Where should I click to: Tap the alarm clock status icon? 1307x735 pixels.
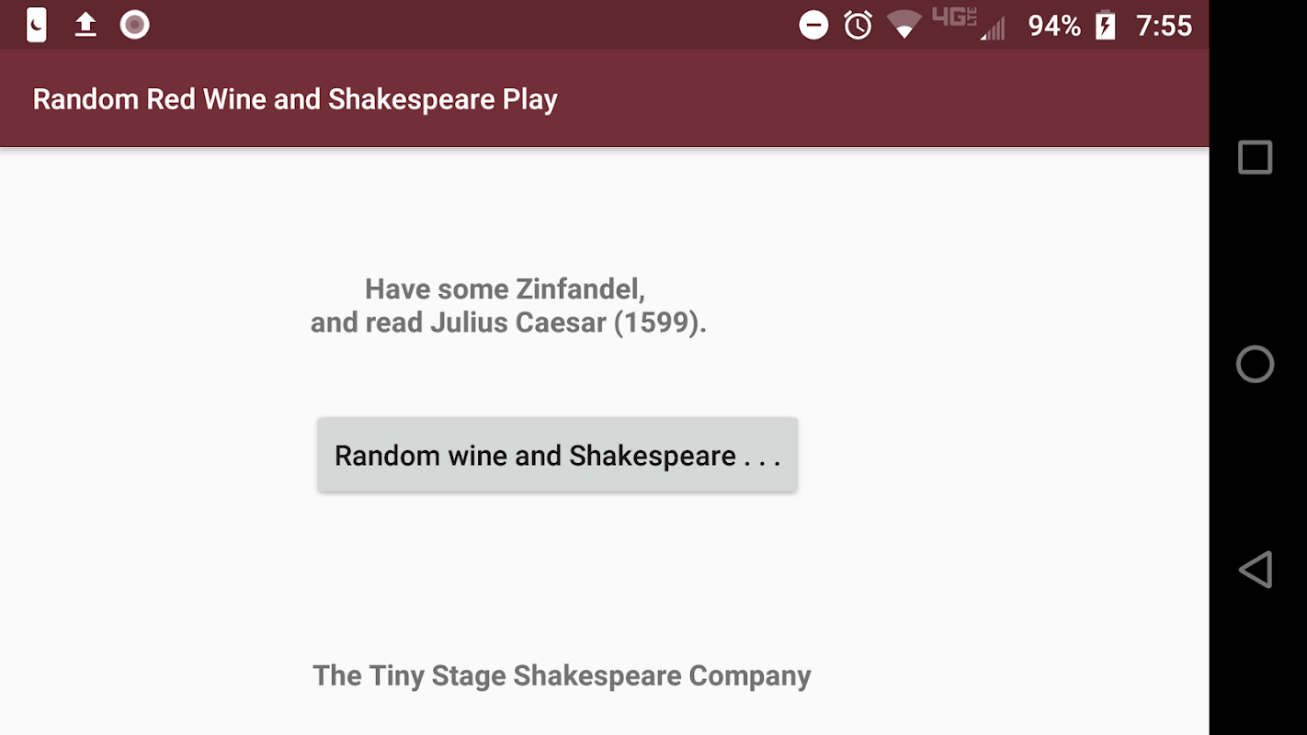[x=858, y=25]
